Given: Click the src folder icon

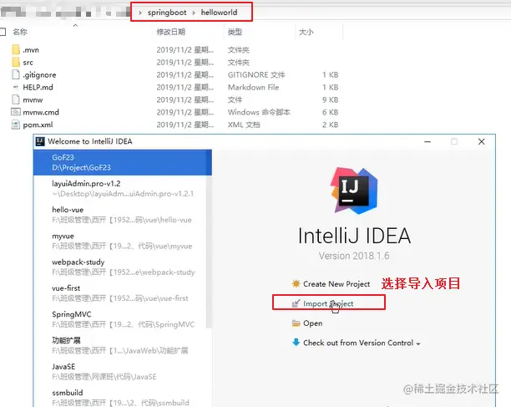Looking at the screenshot, I should pyautogui.click(x=16, y=62).
